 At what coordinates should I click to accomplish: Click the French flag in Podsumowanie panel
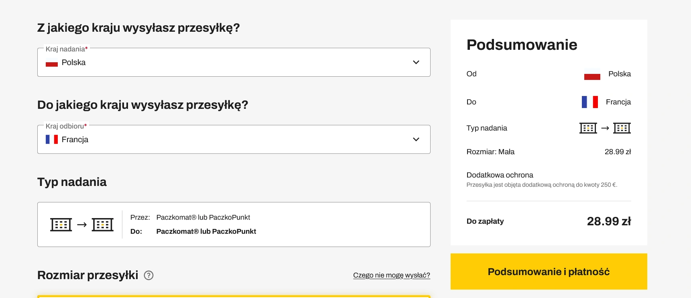pos(589,102)
